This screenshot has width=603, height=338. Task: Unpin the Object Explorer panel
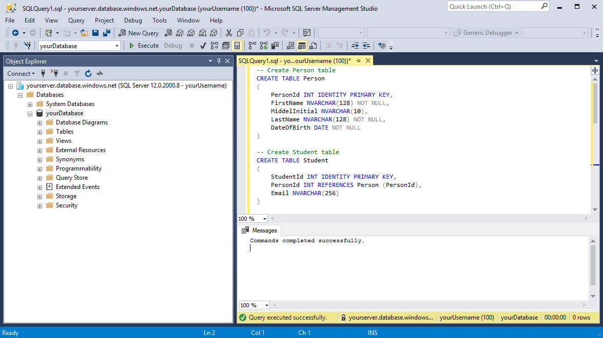pyautogui.click(x=219, y=61)
